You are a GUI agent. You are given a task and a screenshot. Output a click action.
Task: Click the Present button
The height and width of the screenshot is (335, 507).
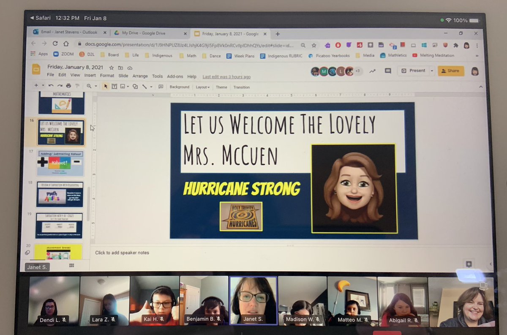click(x=413, y=71)
